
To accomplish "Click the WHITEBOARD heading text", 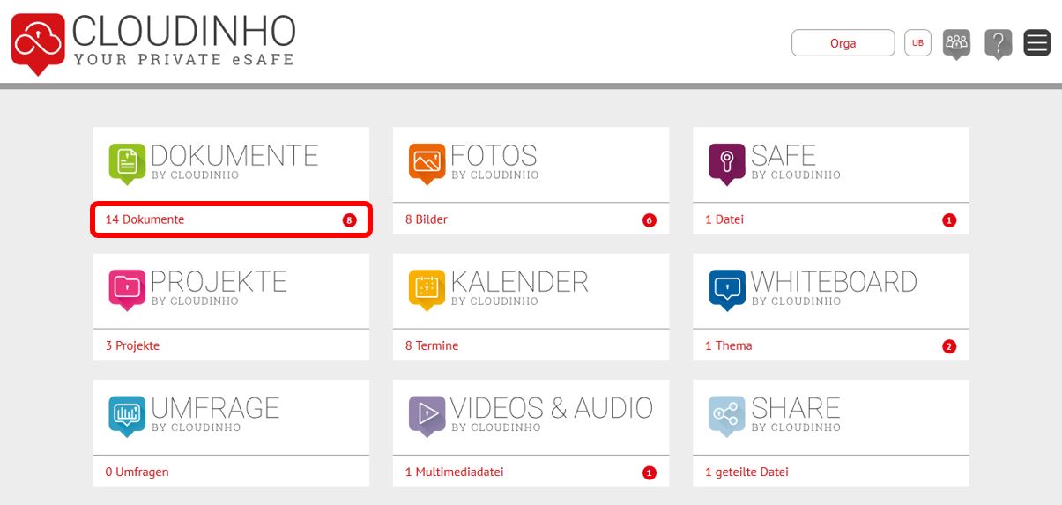I will pyautogui.click(x=834, y=281).
